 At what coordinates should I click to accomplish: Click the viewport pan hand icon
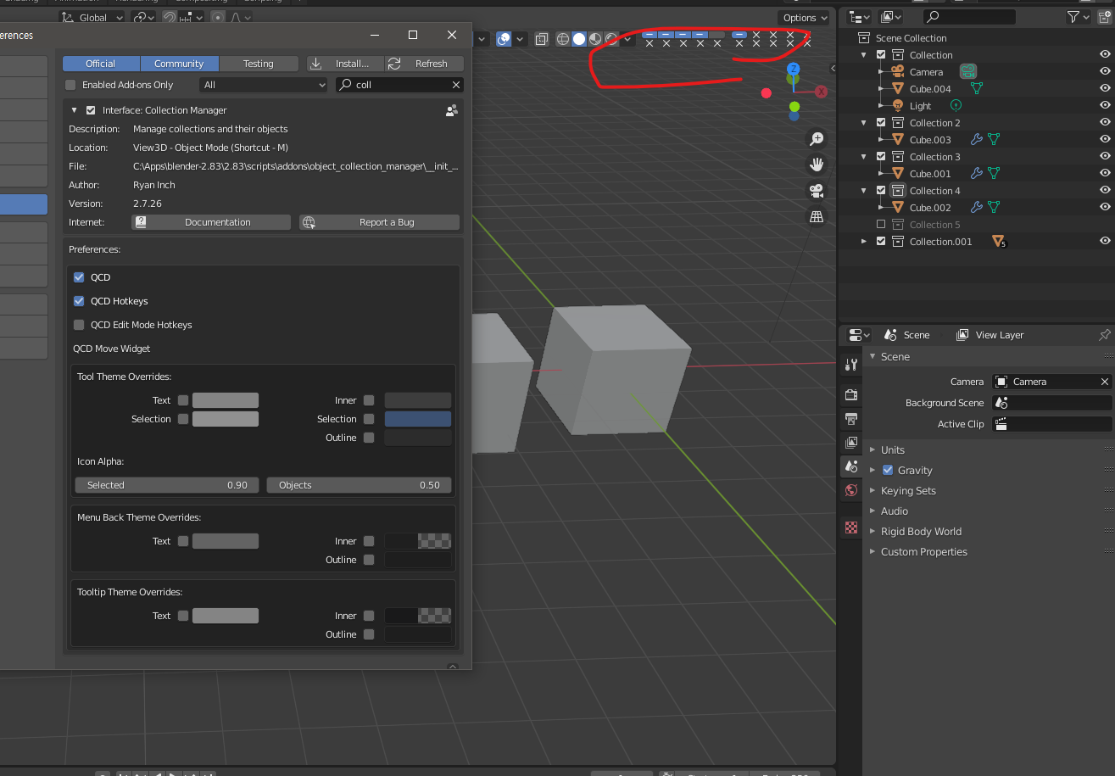pyautogui.click(x=817, y=165)
